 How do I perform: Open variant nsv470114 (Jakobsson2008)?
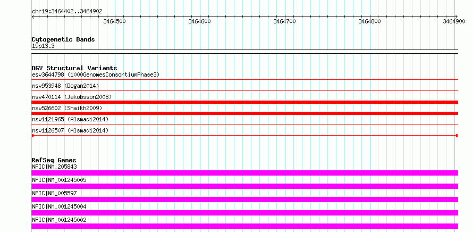(x=72, y=97)
